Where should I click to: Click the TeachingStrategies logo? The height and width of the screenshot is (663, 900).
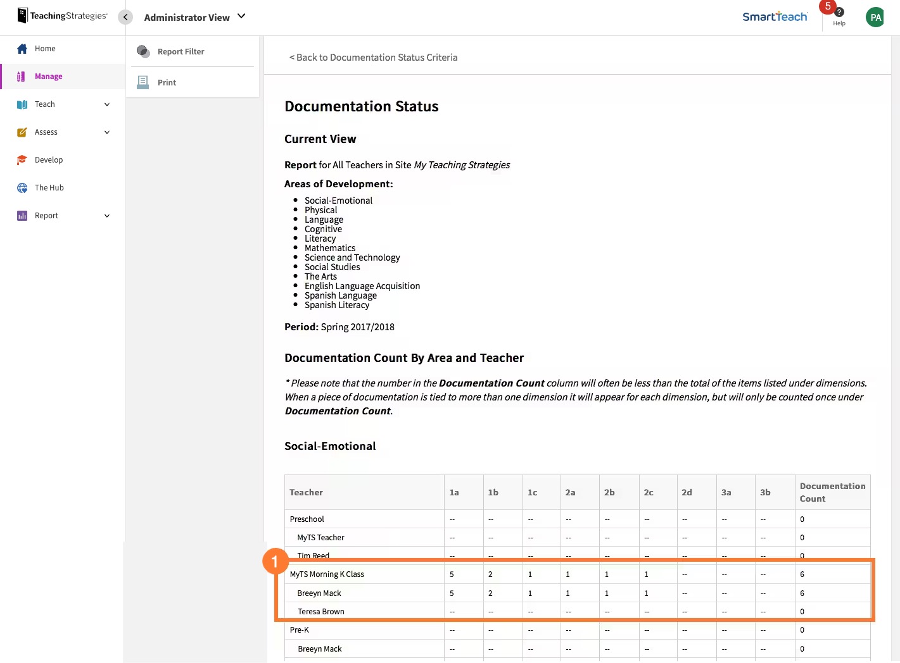click(x=61, y=16)
